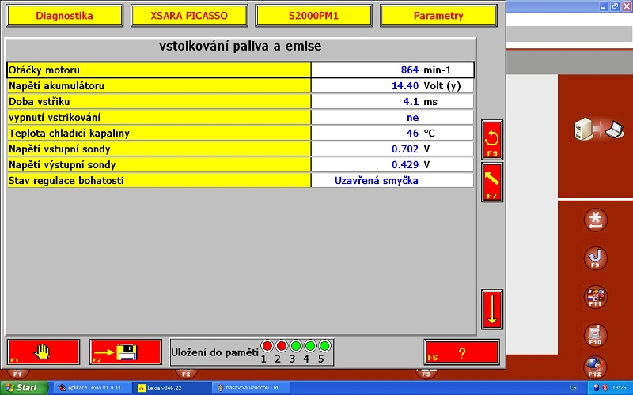Click the red down arrow scroll button
Viewport: 633px width, 395px height.
[491, 310]
